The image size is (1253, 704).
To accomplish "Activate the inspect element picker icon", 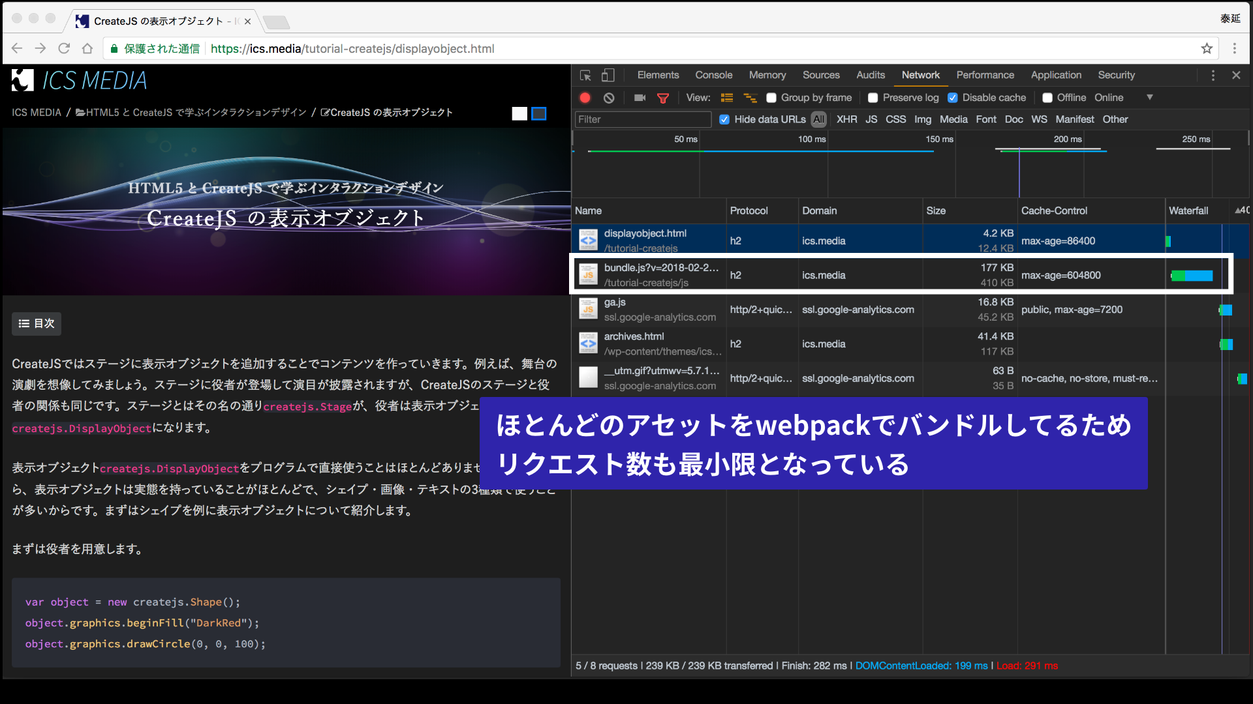I will (585, 76).
